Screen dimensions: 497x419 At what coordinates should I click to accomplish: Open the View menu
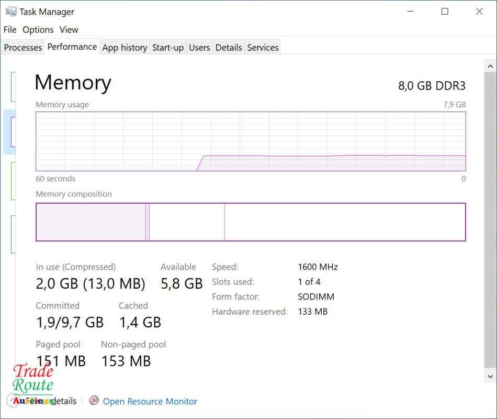(x=69, y=30)
